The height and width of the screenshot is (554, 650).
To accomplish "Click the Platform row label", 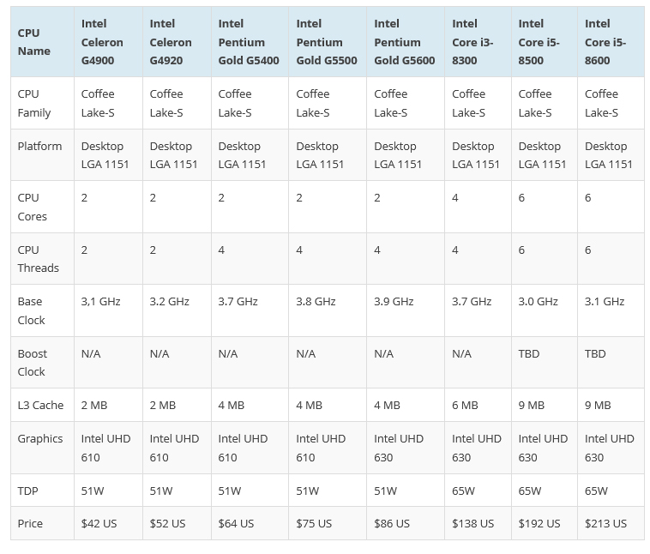I will coord(39,146).
